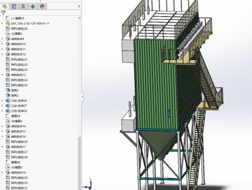252x190 pixels.
Task: Select the 草图64 sketch icon
Action: [8, 116]
